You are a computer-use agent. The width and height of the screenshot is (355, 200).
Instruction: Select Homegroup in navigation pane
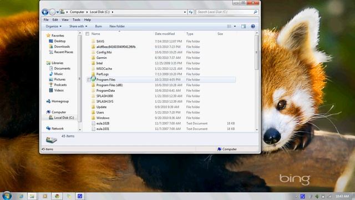(x=60, y=101)
